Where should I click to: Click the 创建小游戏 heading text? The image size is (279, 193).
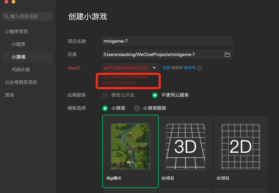point(88,17)
